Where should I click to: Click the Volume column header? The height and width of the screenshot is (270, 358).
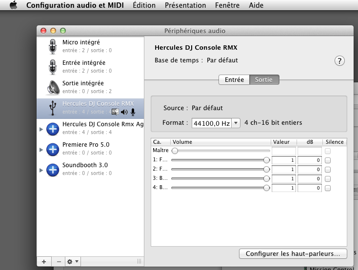click(220, 142)
